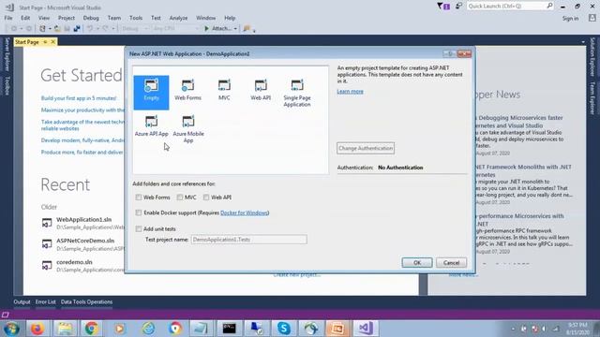Follow the Learn more link
This screenshot has height=337, width=600.
[x=350, y=92]
